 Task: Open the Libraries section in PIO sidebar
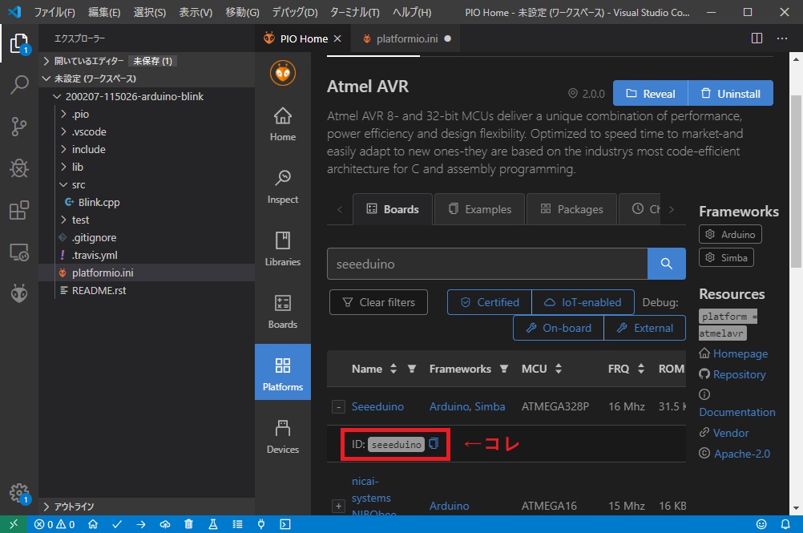tap(283, 249)
